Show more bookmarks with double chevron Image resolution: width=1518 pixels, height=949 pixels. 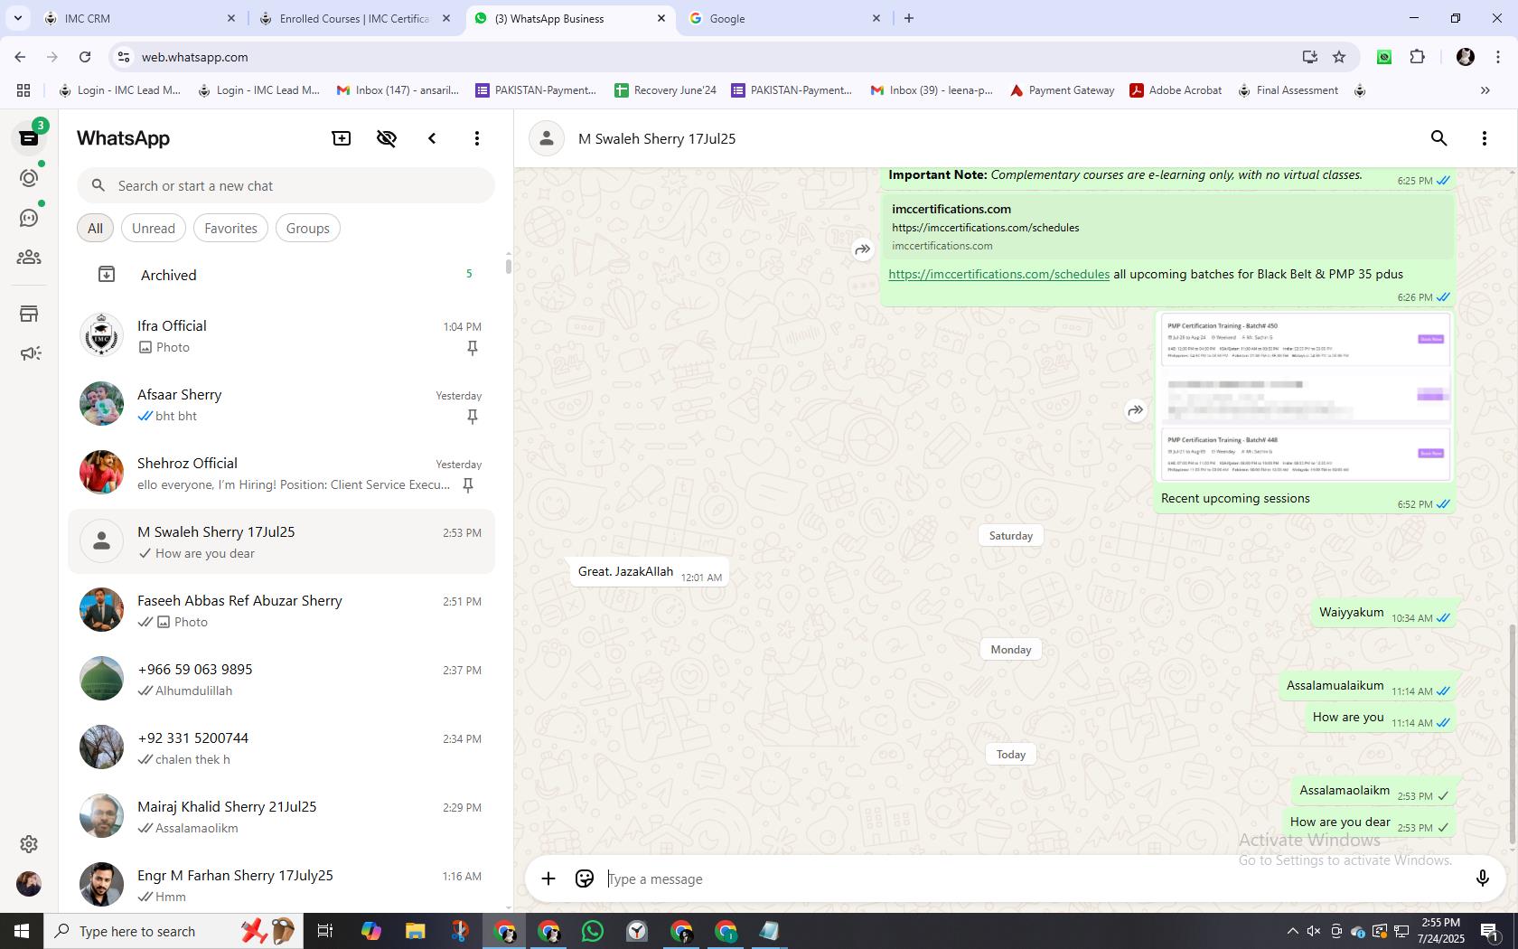pyautogui.click(x=1485, y=90)
